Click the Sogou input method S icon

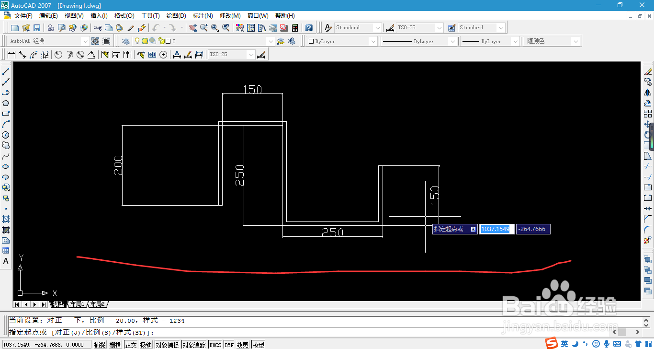[x=552, y=343]
